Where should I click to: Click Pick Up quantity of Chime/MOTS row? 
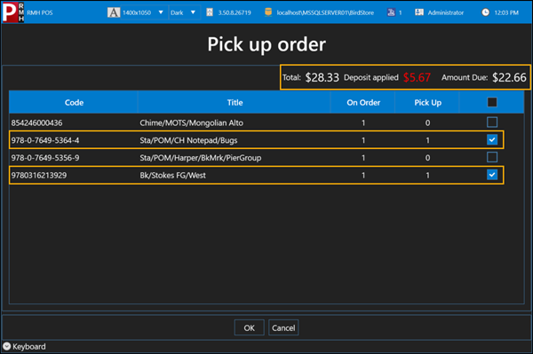pyautogui.click(x=427, y=122)
